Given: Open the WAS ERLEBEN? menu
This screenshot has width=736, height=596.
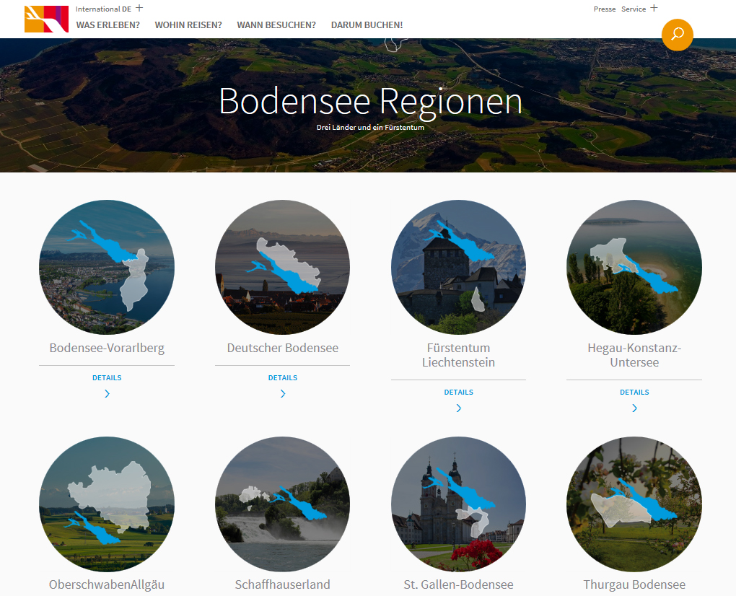Looking at the screenshot, I should tap(108, 25).
